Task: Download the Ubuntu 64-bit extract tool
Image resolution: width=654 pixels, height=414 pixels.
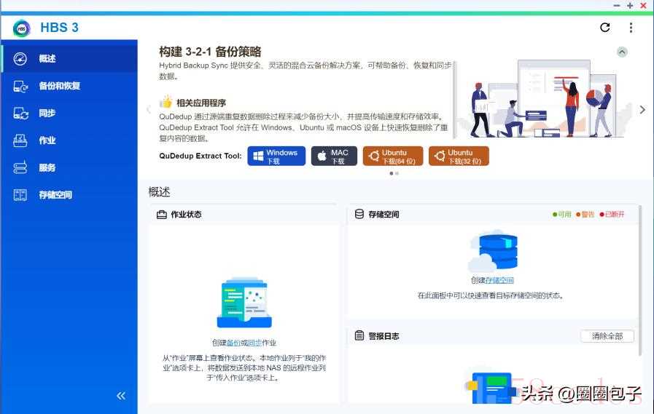Action: click(x=393, y=156)
